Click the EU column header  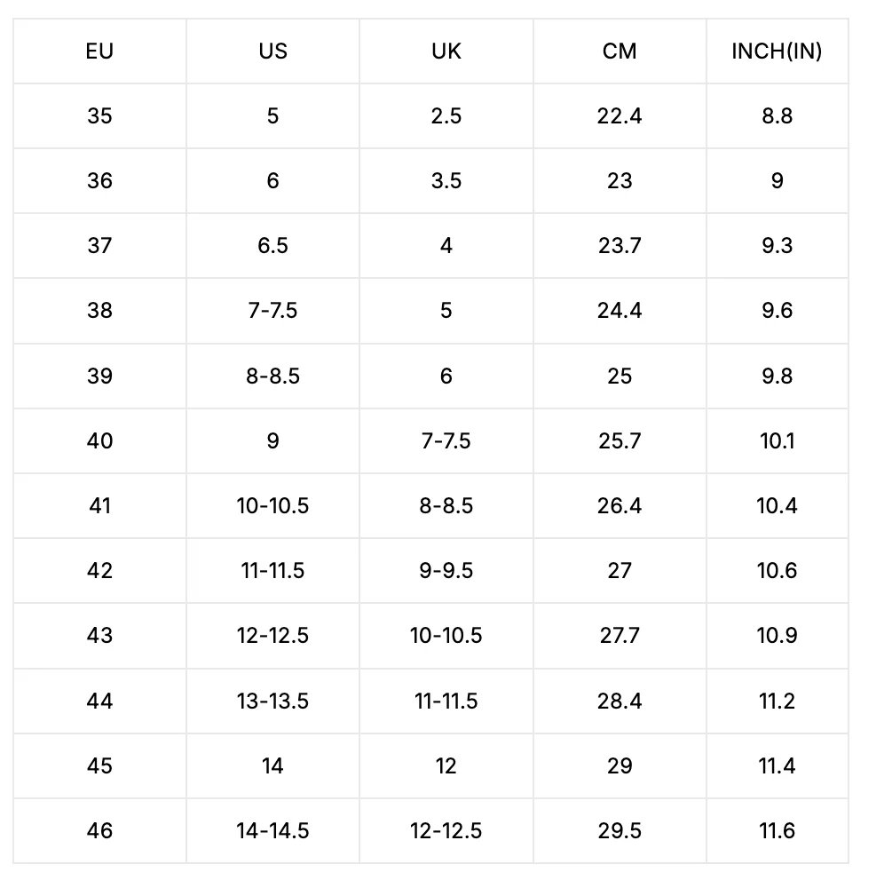pyautogui.click(x=99, y=52)
